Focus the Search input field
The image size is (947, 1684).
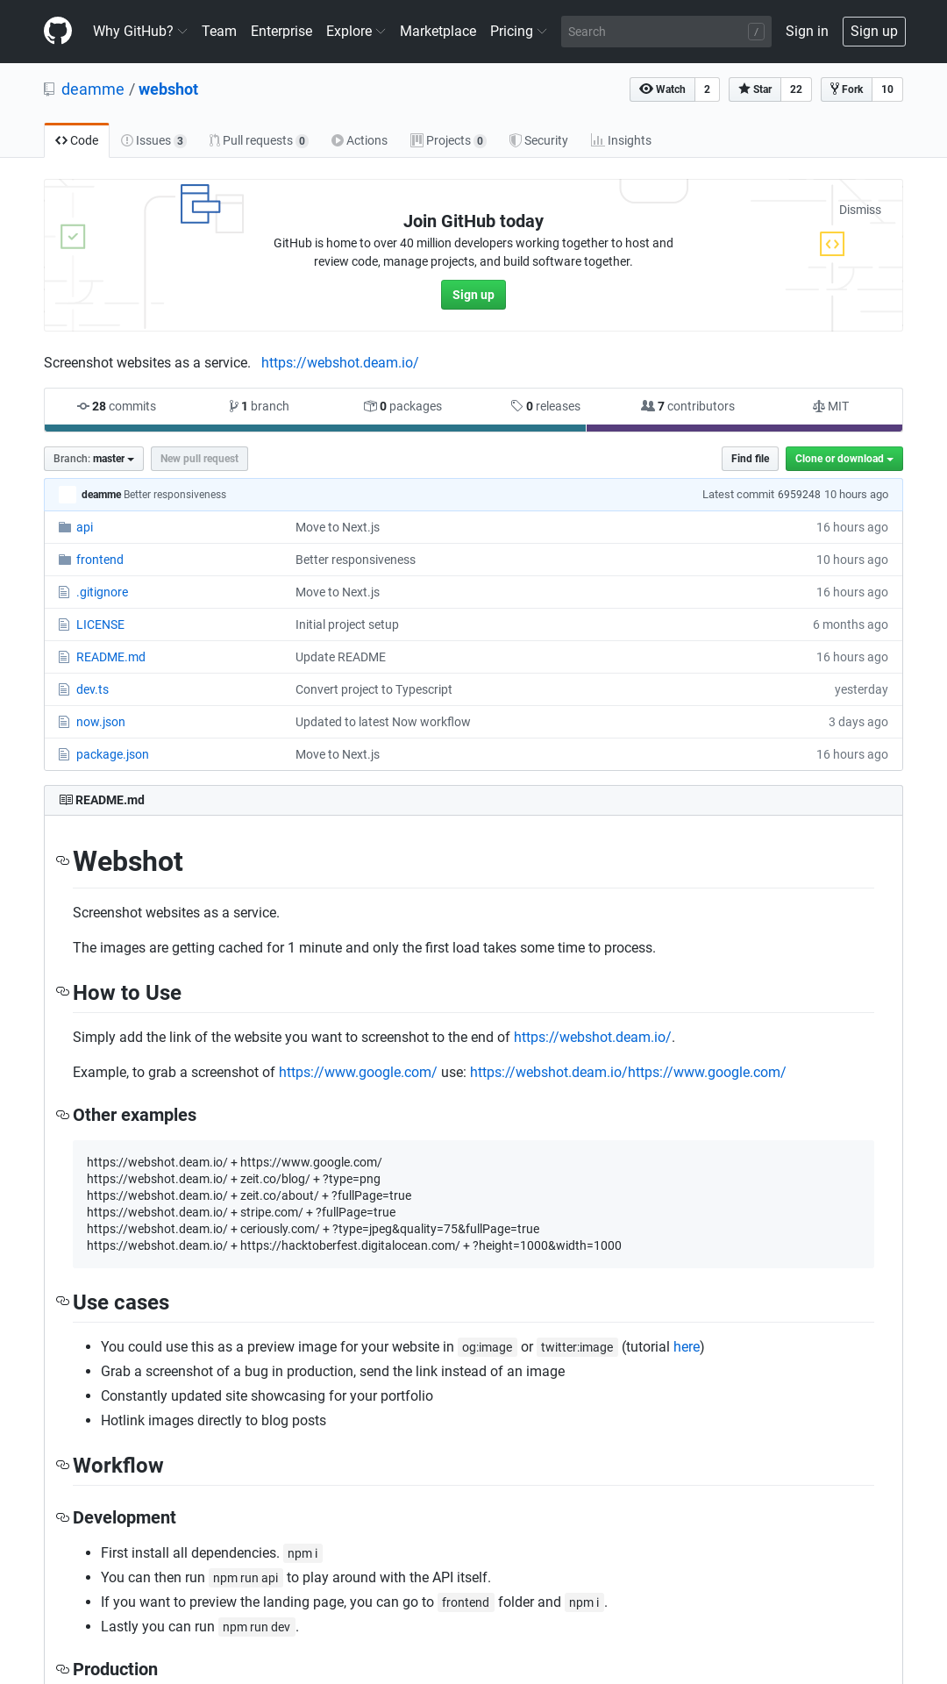pyautogui.click(x=666, y=32)
